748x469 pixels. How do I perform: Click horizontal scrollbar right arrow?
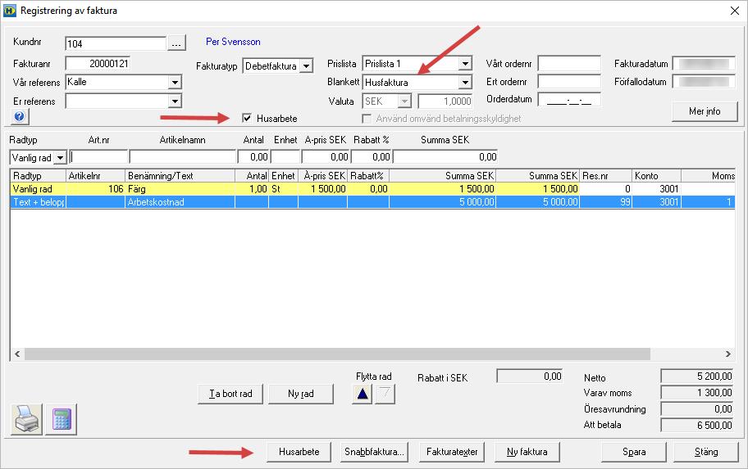728,354
